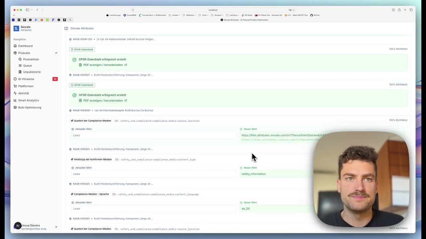Viewport: 426px width, 239px height.
Task: Open the GitHub bookmark
Action: 315,15
